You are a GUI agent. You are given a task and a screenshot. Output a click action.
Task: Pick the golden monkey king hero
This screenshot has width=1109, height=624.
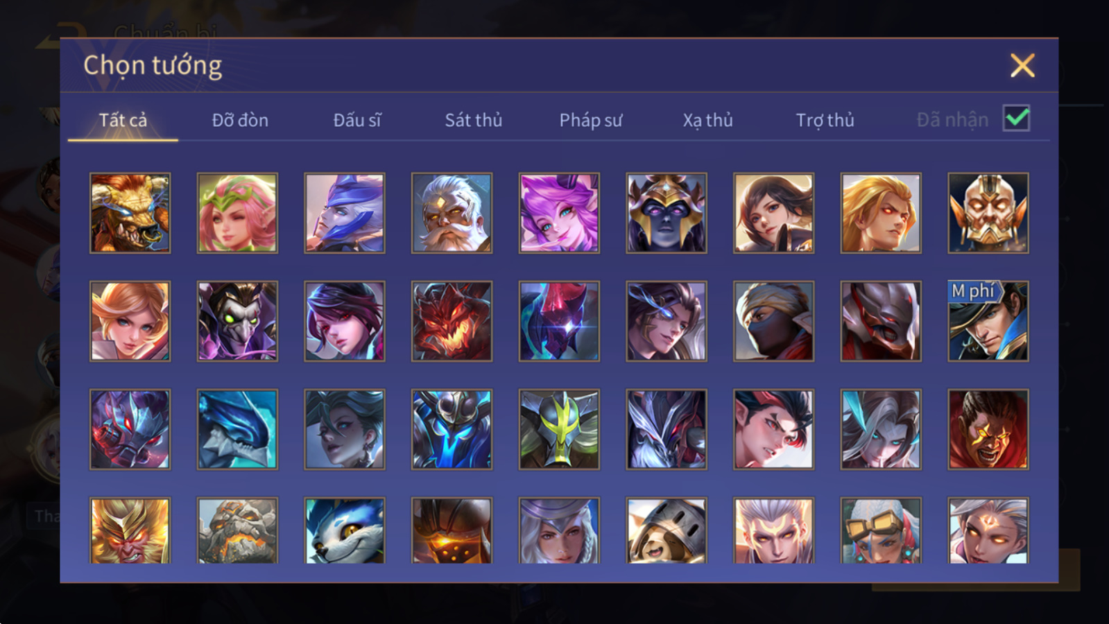[x=130, y=530]
